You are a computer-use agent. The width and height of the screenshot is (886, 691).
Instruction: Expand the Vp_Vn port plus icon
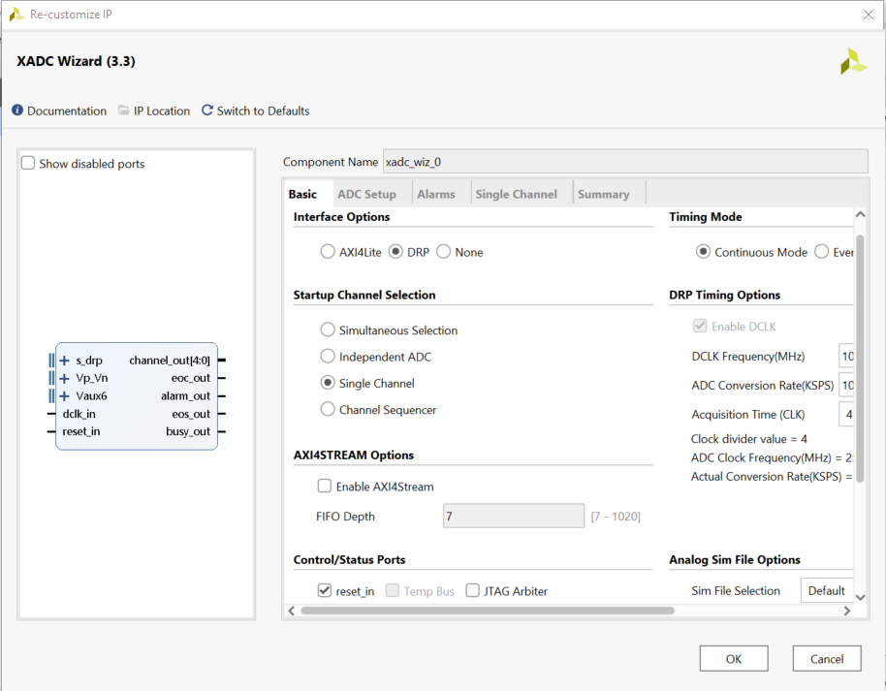pyautogui.click(x=65, y=378)
